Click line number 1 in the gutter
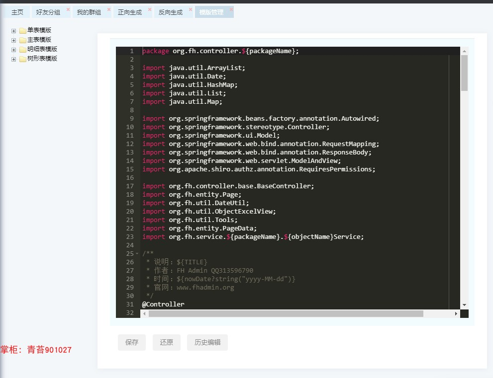The height and width of the screenshot is (378, 493). (x=132, y=51)
